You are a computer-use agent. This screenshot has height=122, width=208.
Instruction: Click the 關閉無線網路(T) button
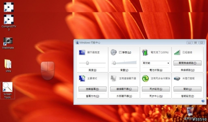click(188, 63)
